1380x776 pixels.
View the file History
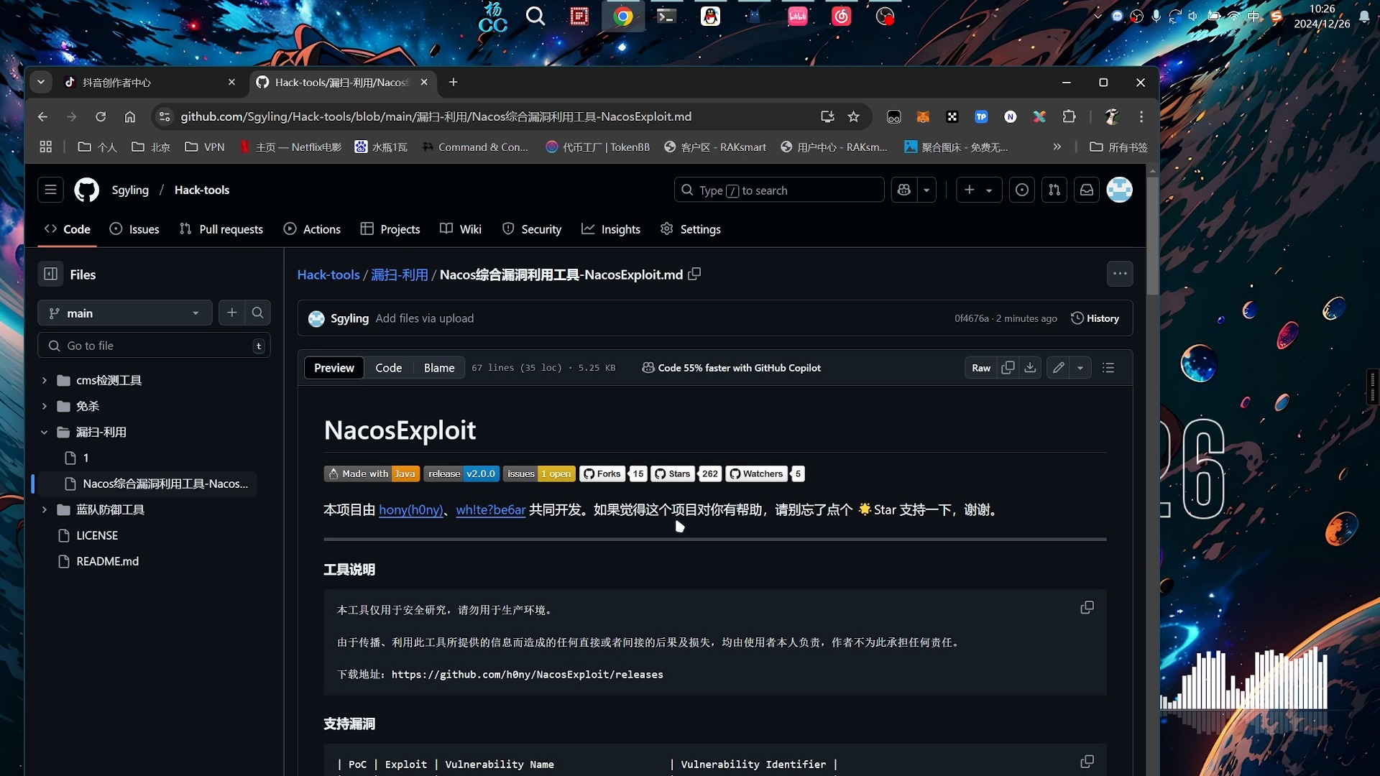point(1095,318)
